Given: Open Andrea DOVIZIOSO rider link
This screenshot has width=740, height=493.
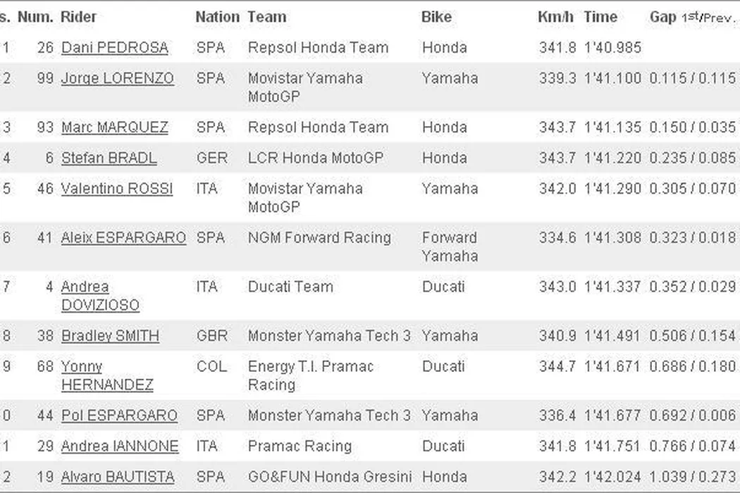Looking at the screenshot, I should click(x=100, y=296).
